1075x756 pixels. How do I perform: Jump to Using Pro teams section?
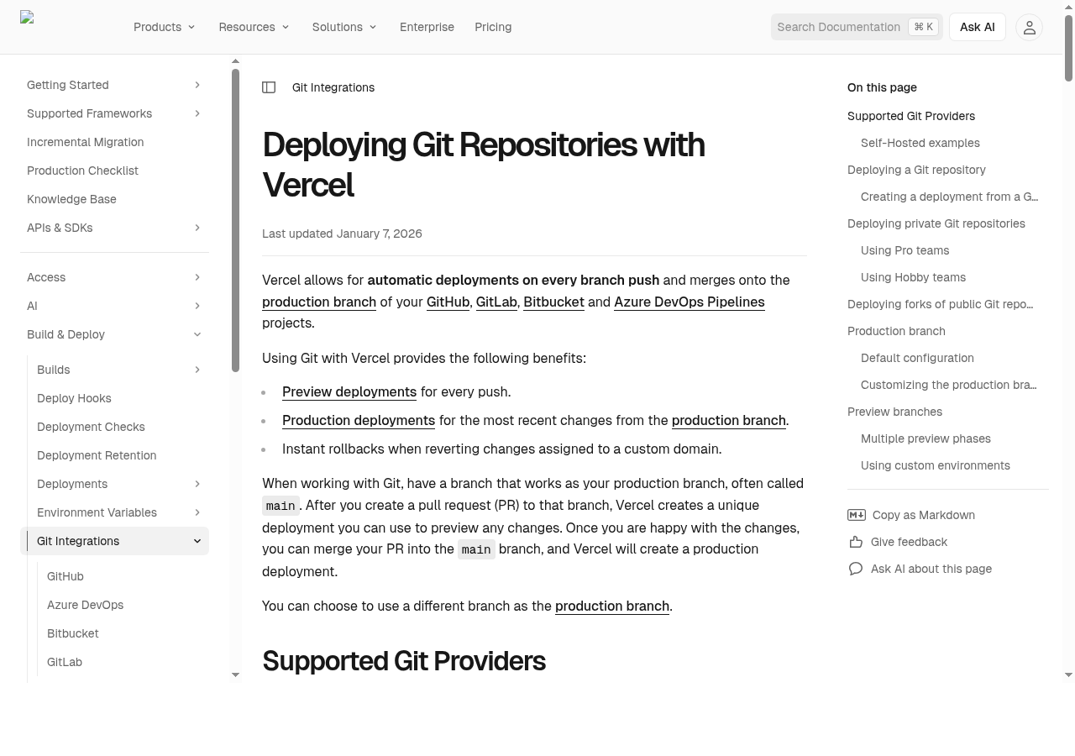pos(905,250)
